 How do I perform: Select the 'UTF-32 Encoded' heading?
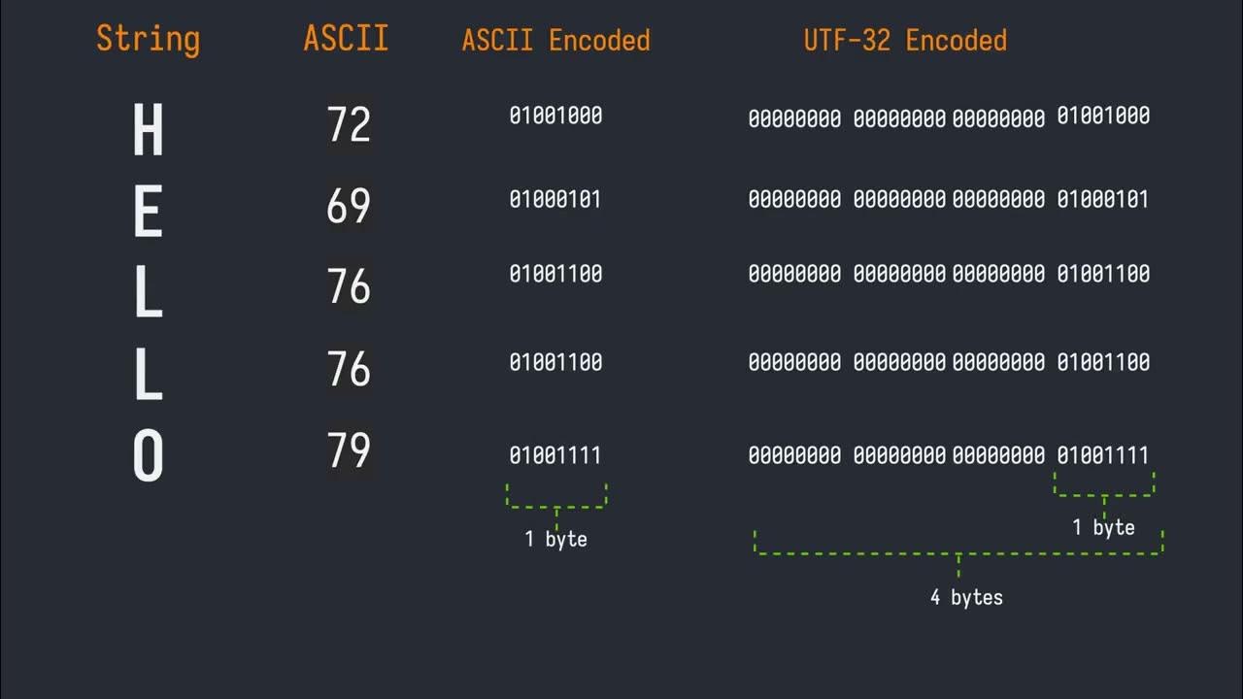click(905, 41)
